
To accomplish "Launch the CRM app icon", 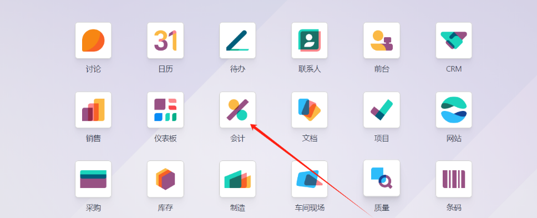I will [x=454, y=40].
